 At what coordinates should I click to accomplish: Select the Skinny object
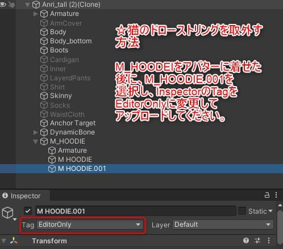[x=61, y=96]
